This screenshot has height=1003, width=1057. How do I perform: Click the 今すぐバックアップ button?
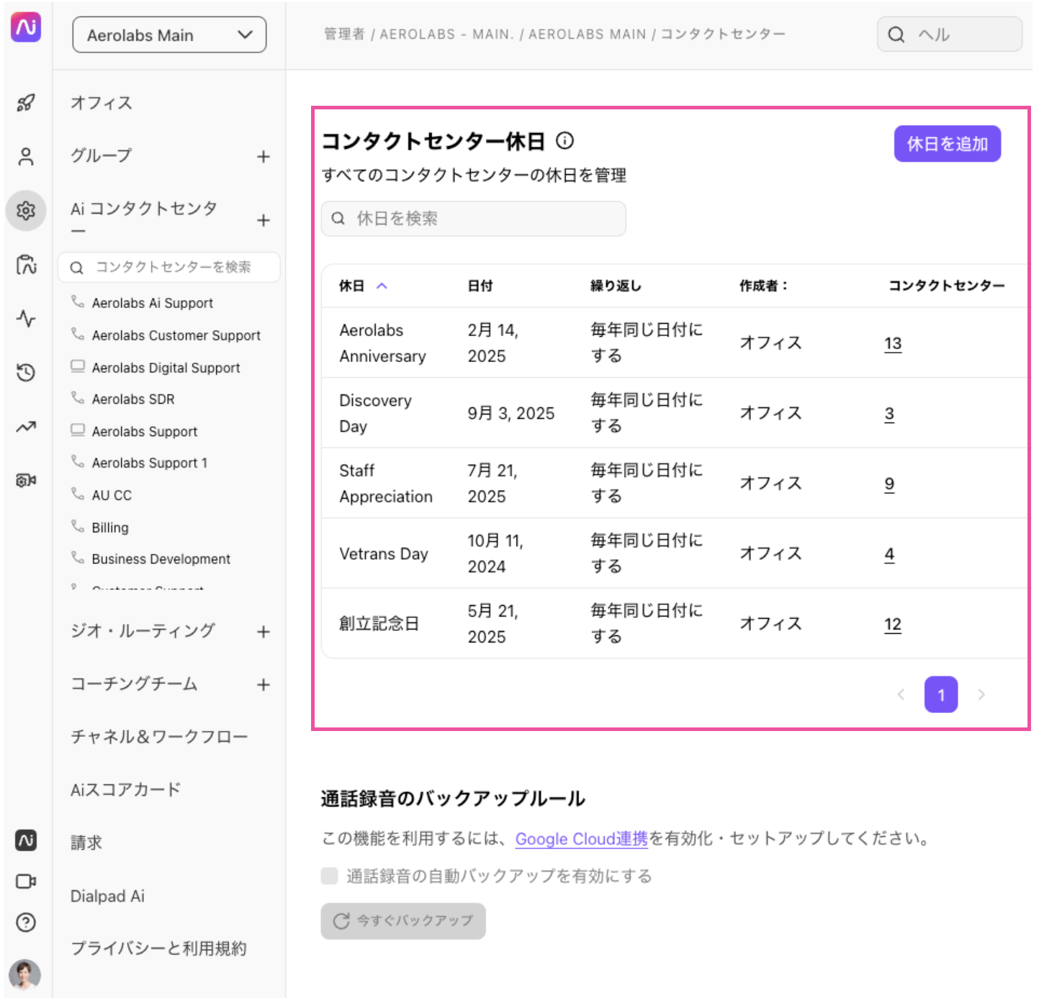[403, 921]
